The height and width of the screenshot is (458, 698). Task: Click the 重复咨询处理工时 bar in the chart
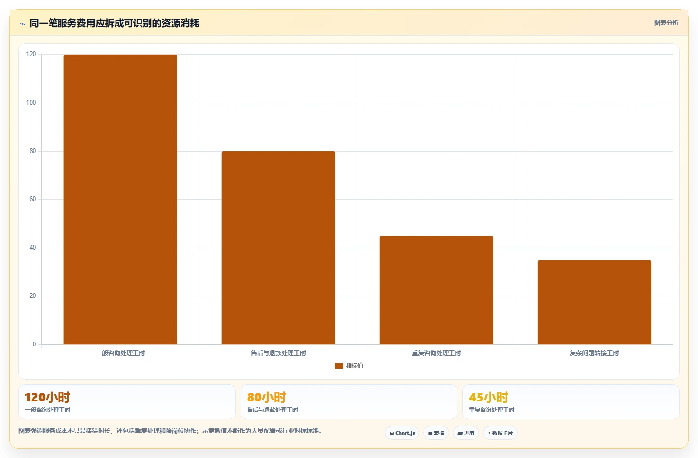point(436,290)
